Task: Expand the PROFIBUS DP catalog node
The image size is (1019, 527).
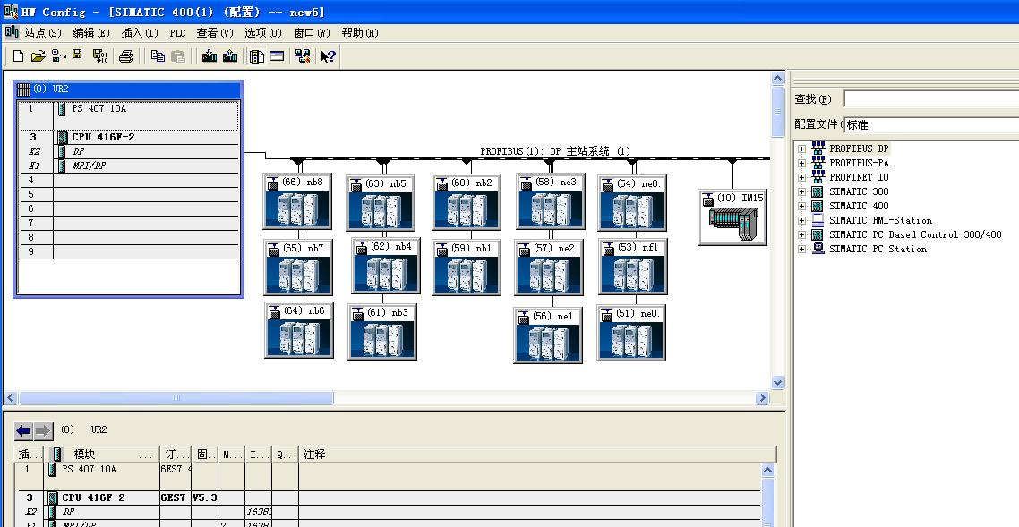Action: click(802, 149)
